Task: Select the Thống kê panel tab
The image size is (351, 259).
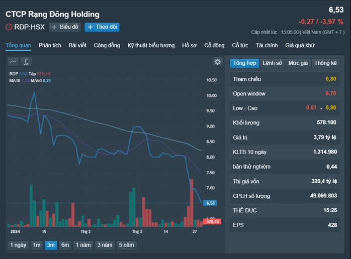Action: (x=325, y=63)
